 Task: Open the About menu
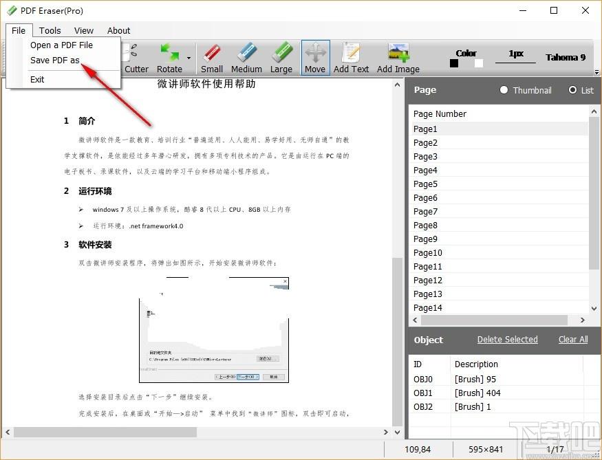[118, 31]
